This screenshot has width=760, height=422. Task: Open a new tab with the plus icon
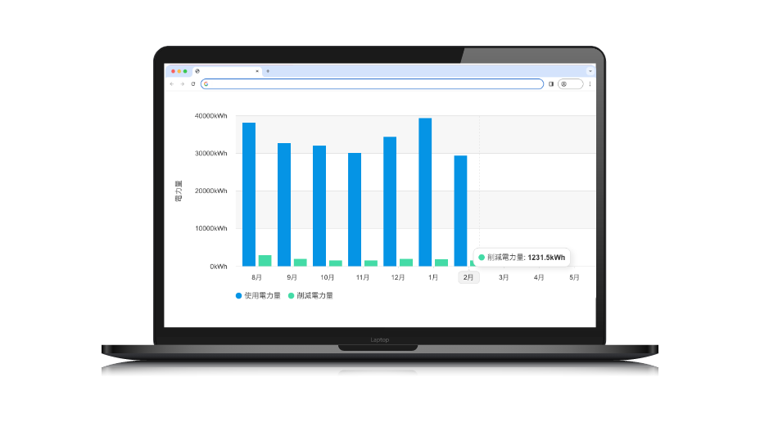[268, 71]
